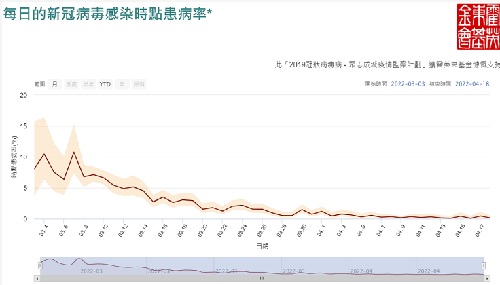The width and height of the screenshot is (500, 285).
Task: Click the data line near 03.30
Action: 302,209
